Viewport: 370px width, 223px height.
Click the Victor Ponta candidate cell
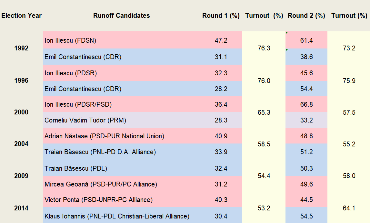(x=98, y=200)
